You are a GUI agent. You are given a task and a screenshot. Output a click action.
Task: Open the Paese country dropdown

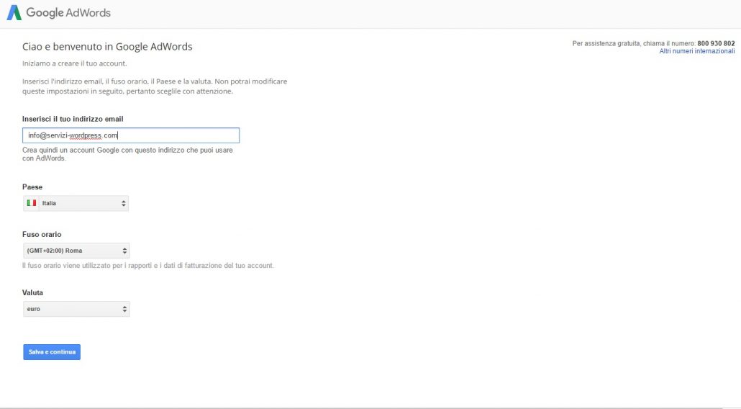(x=76, y=203)
